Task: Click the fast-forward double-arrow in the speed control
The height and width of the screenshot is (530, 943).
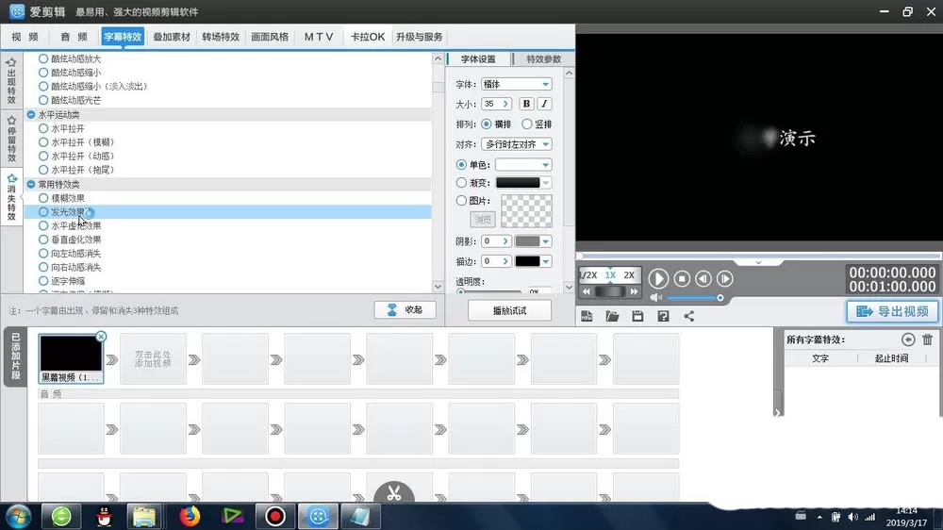Action: pos(634,291)
